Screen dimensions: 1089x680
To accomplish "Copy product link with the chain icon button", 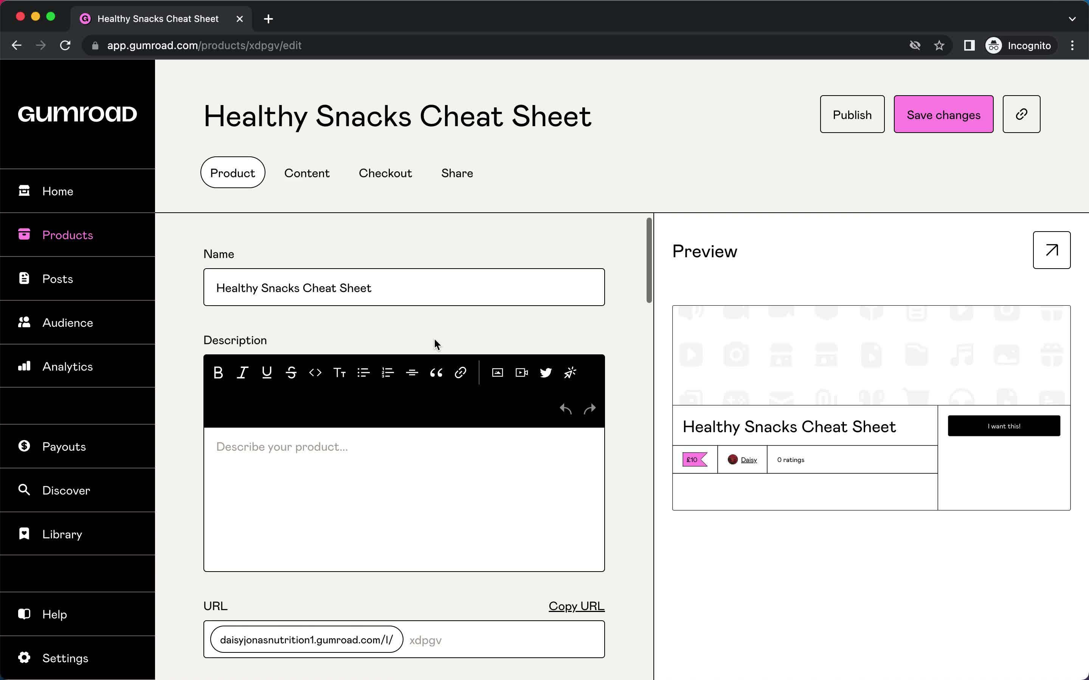I will click(1021, 114).
